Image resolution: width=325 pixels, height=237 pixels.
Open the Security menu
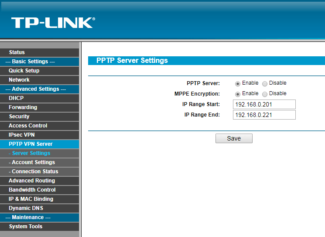[x=19, y=117]
